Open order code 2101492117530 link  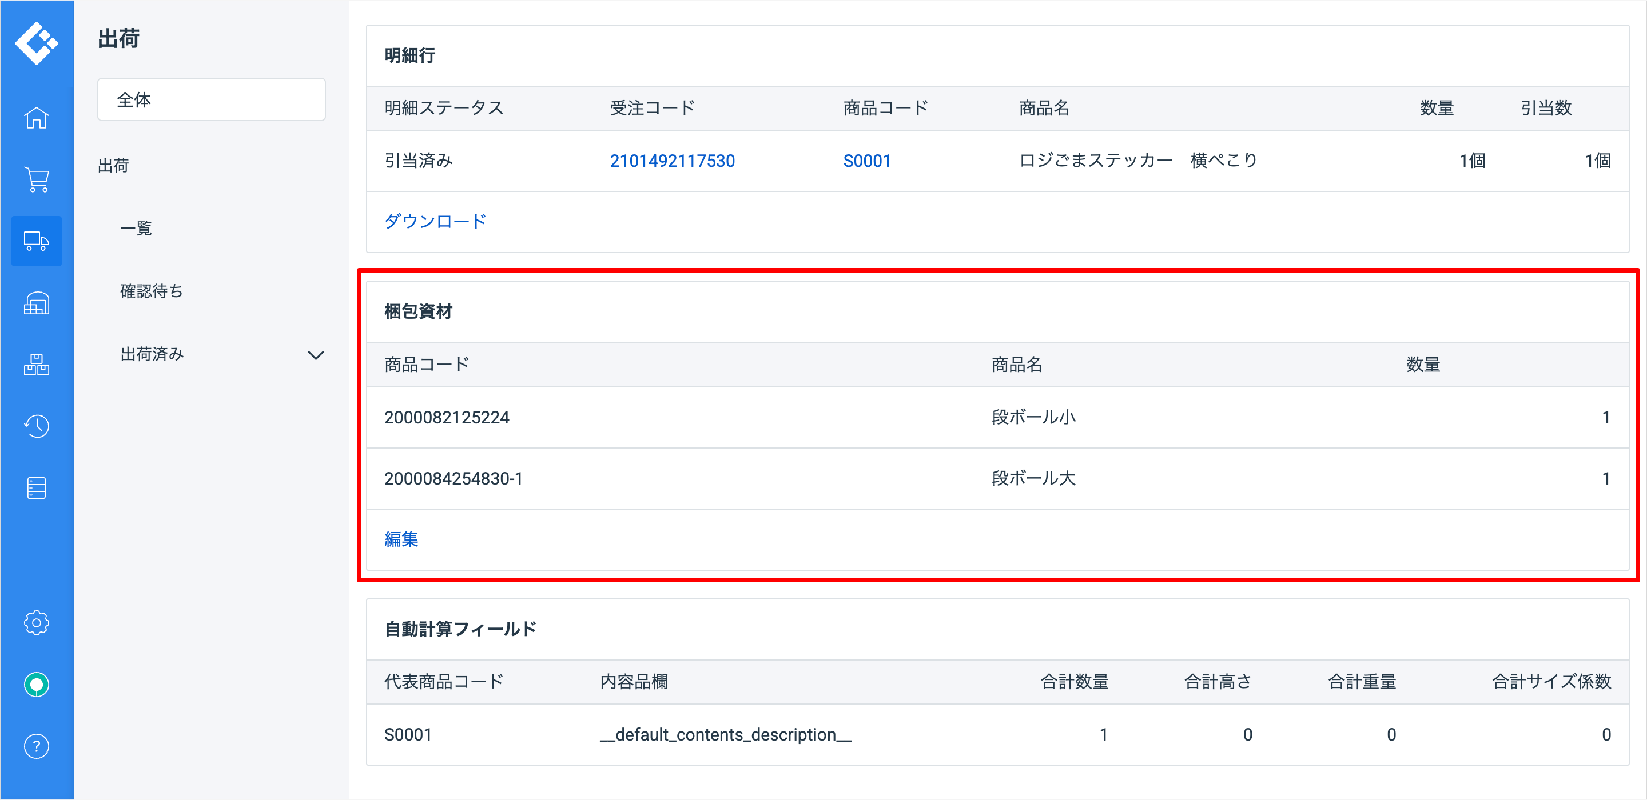pos(672,161)
